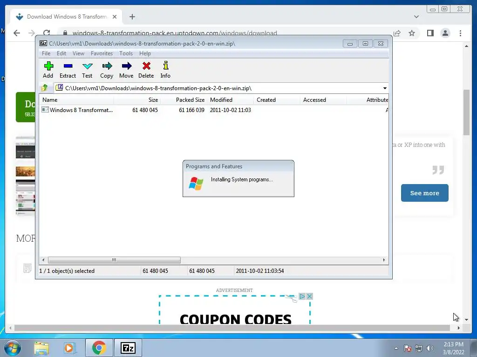Viewport: 477px width, 357px height.
Task: Open the Windows Start button
Action: pyautogui.click(x=12, y=348)
